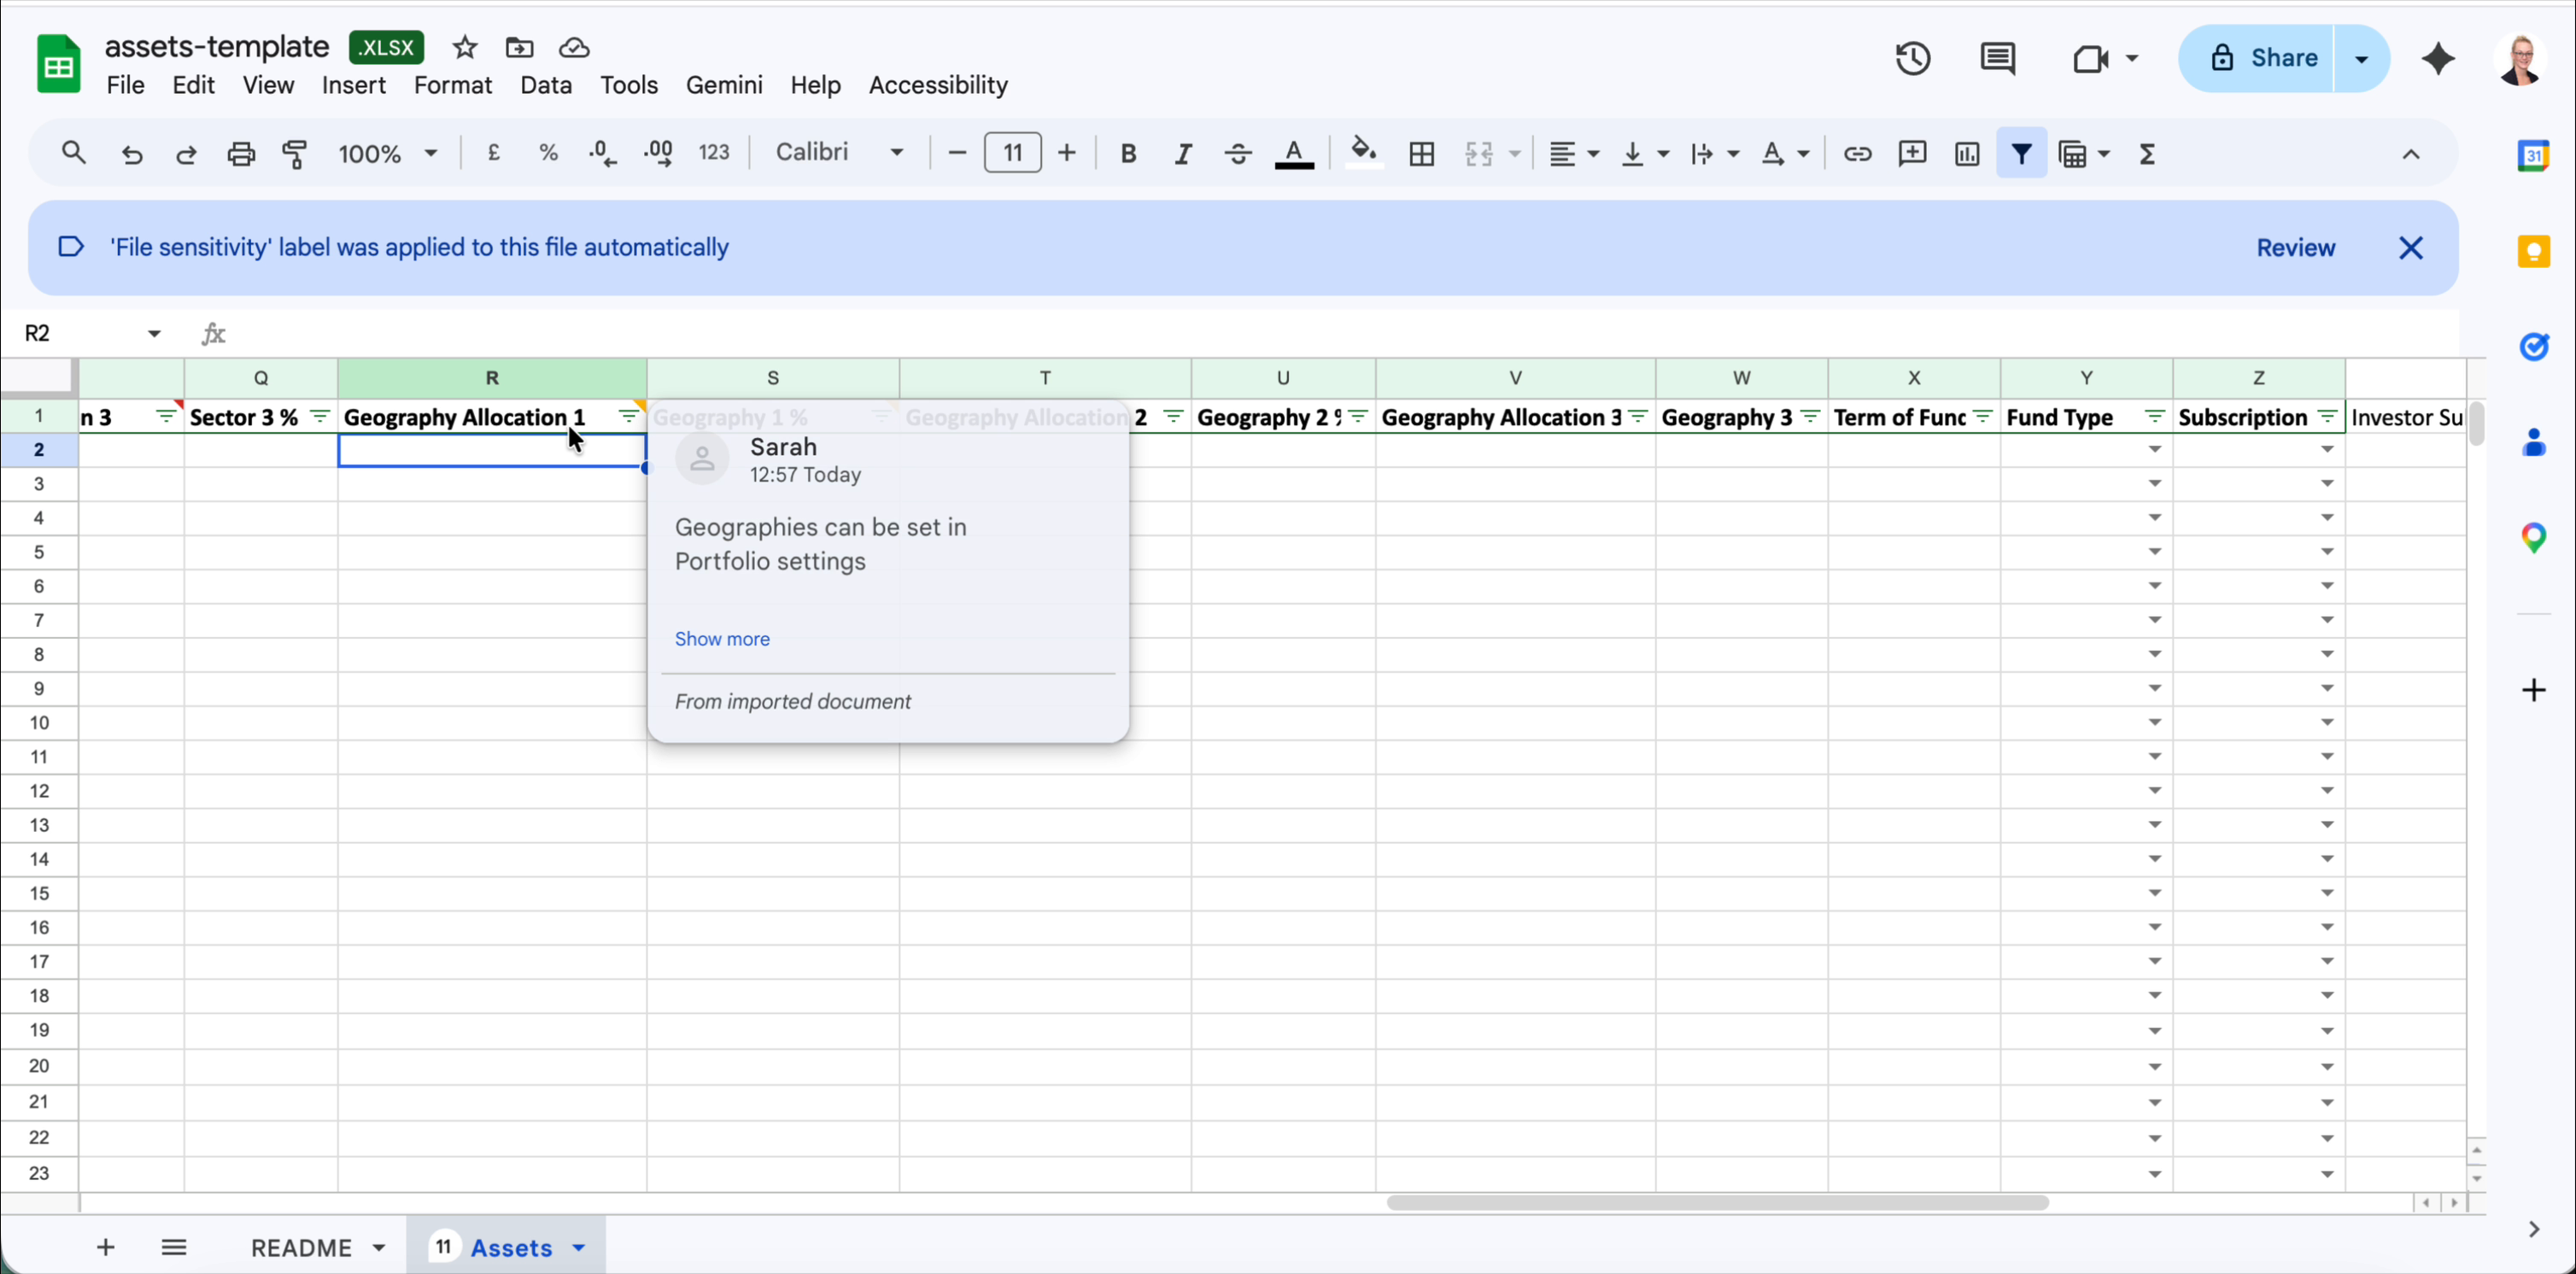This screenshot has height=1274, width=2576.
Task: Increase the font size
Action: 1067,153
